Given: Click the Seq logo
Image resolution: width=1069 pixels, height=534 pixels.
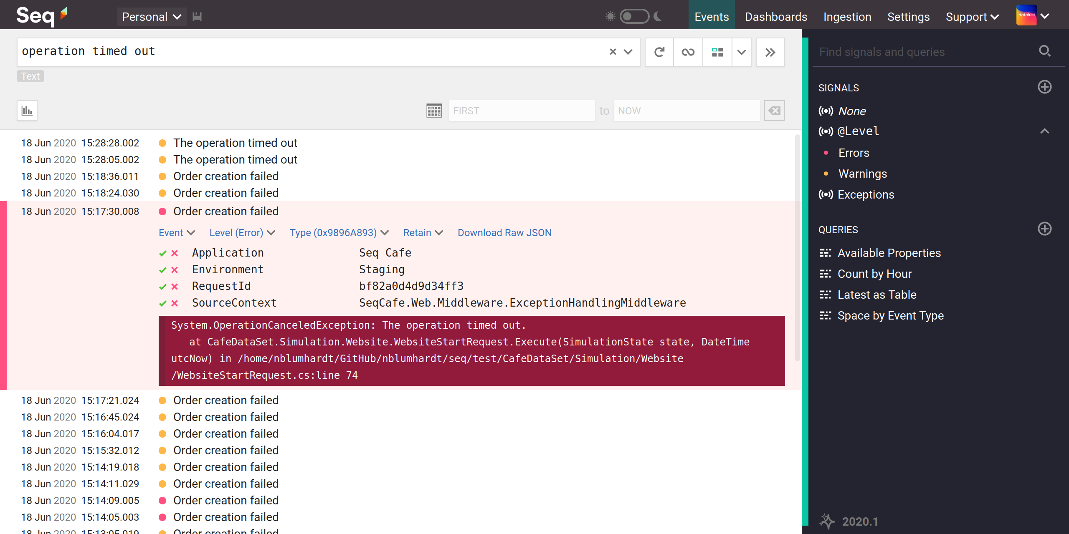Looking at the screenshot, I should [x=41, y=16].
